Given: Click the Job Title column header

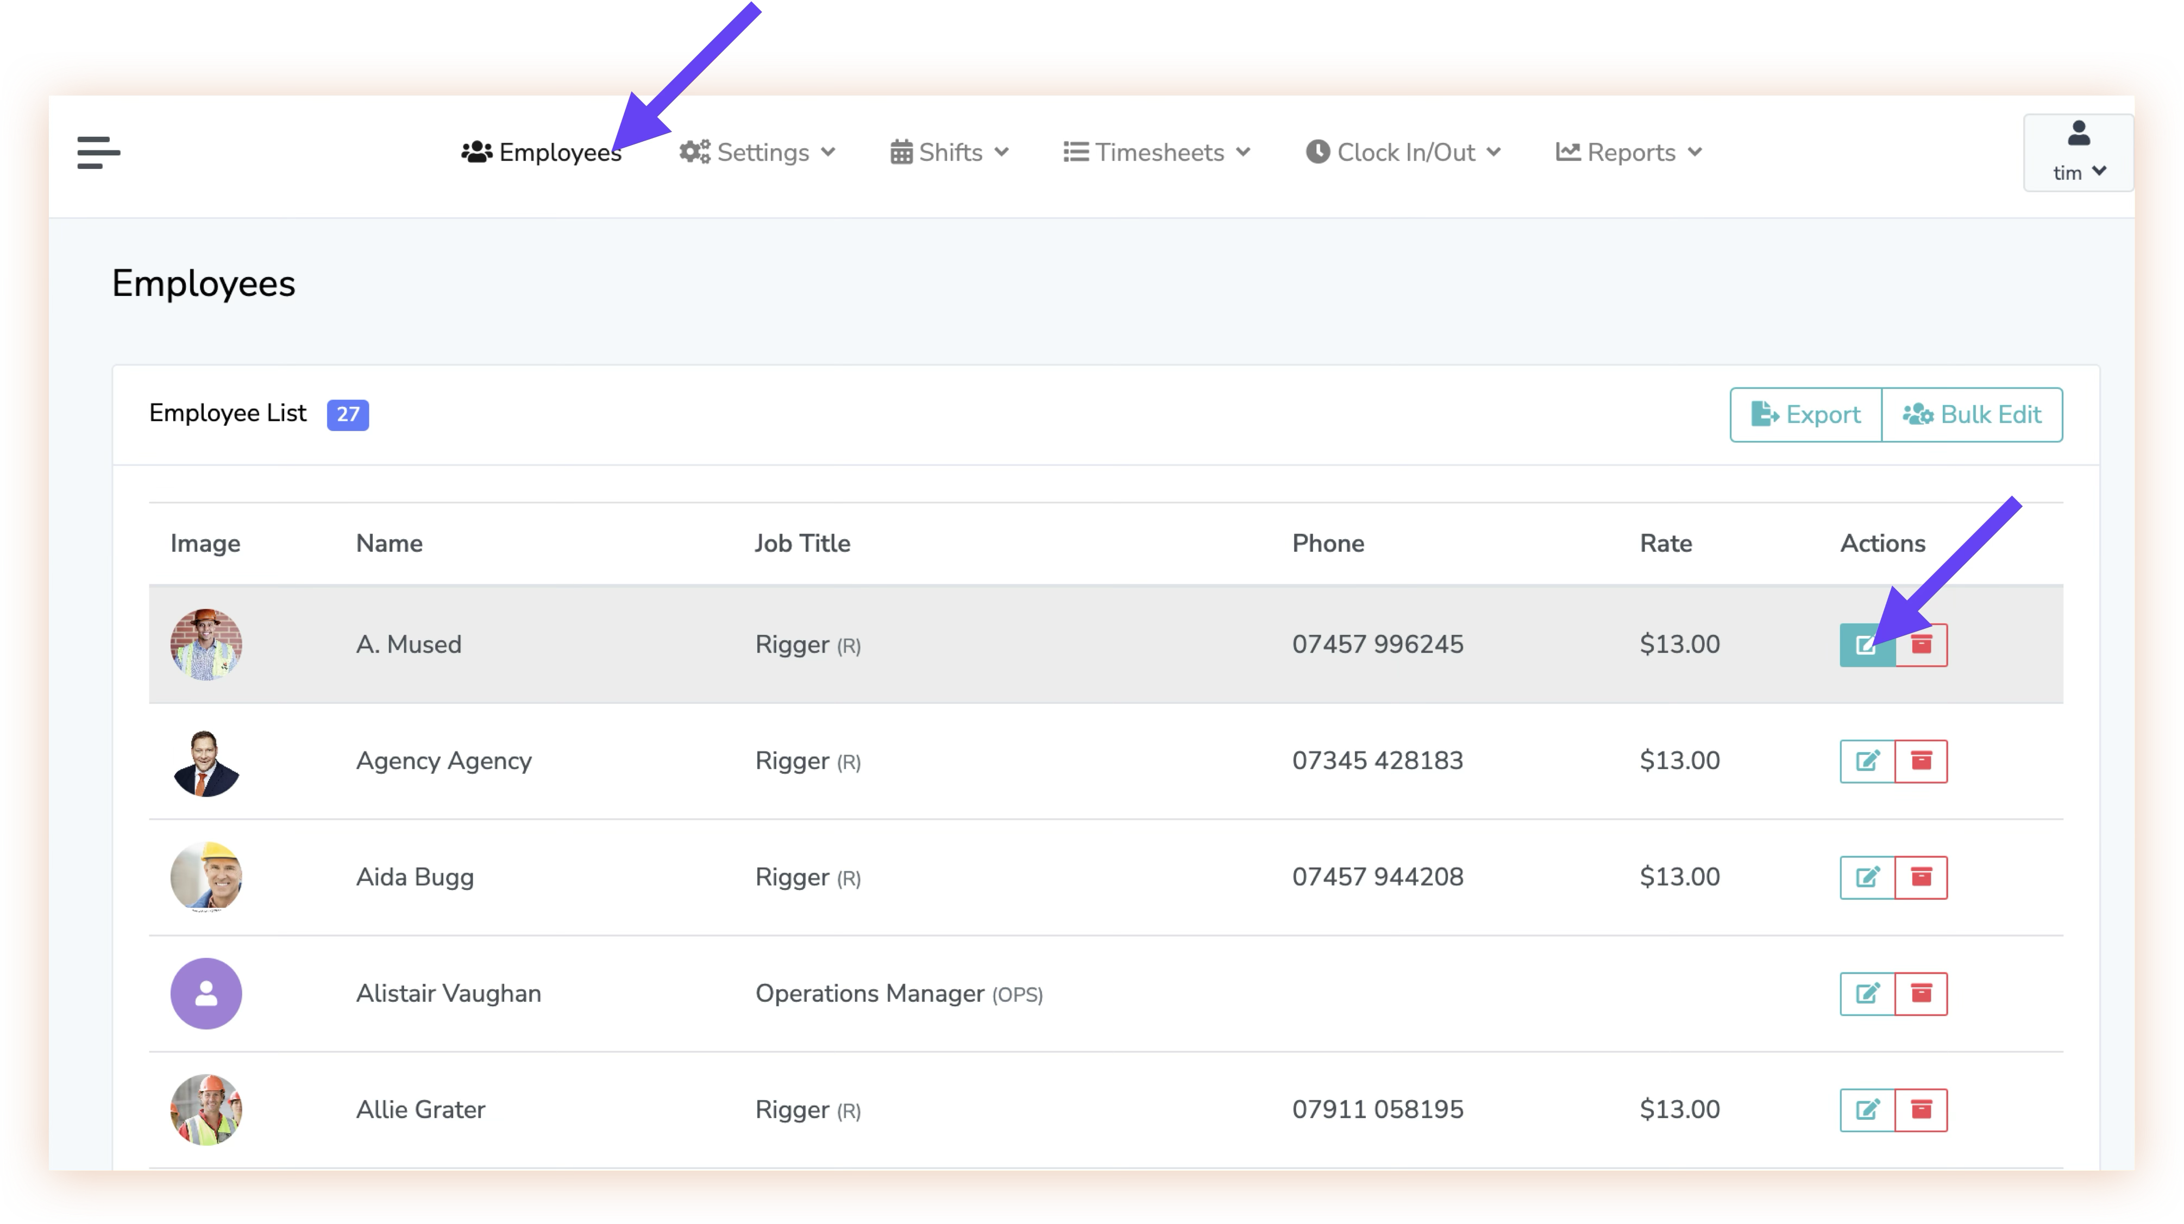Looking at the screenshot, I should pos(802,544).
